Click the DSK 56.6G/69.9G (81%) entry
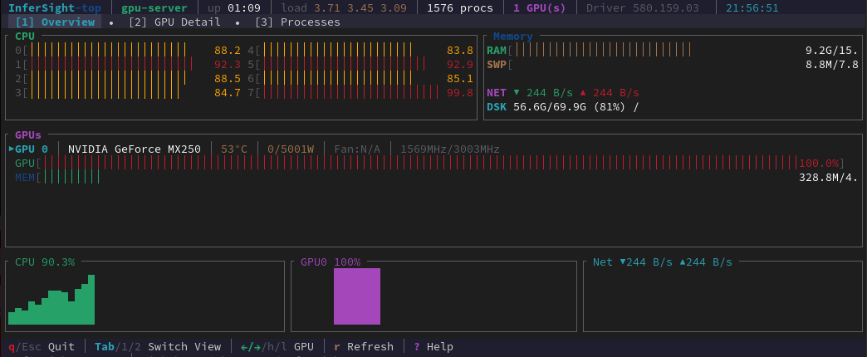The width and height of the screenshot is (867, 357). 562,106
